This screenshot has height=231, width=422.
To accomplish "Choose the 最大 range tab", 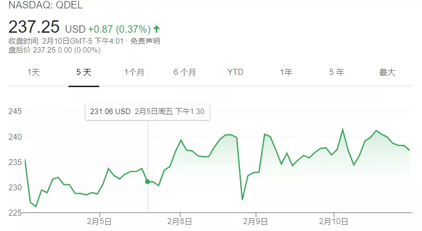I will [x=387, y=72].
